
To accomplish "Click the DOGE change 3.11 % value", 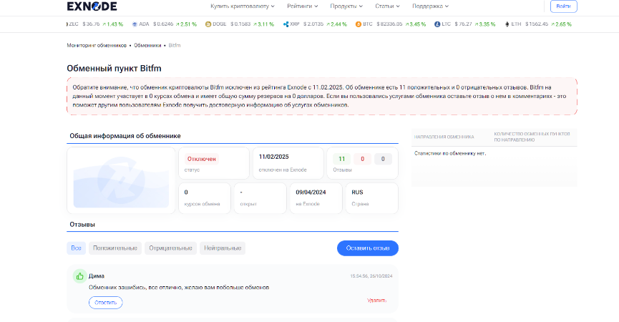I will (265, 24).
